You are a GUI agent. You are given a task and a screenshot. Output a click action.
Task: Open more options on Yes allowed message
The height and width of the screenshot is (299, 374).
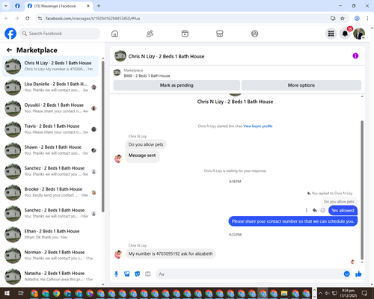(307, 211)
